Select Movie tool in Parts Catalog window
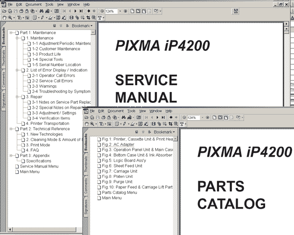Viewport: 294px width, 235px height. point(153,124)
